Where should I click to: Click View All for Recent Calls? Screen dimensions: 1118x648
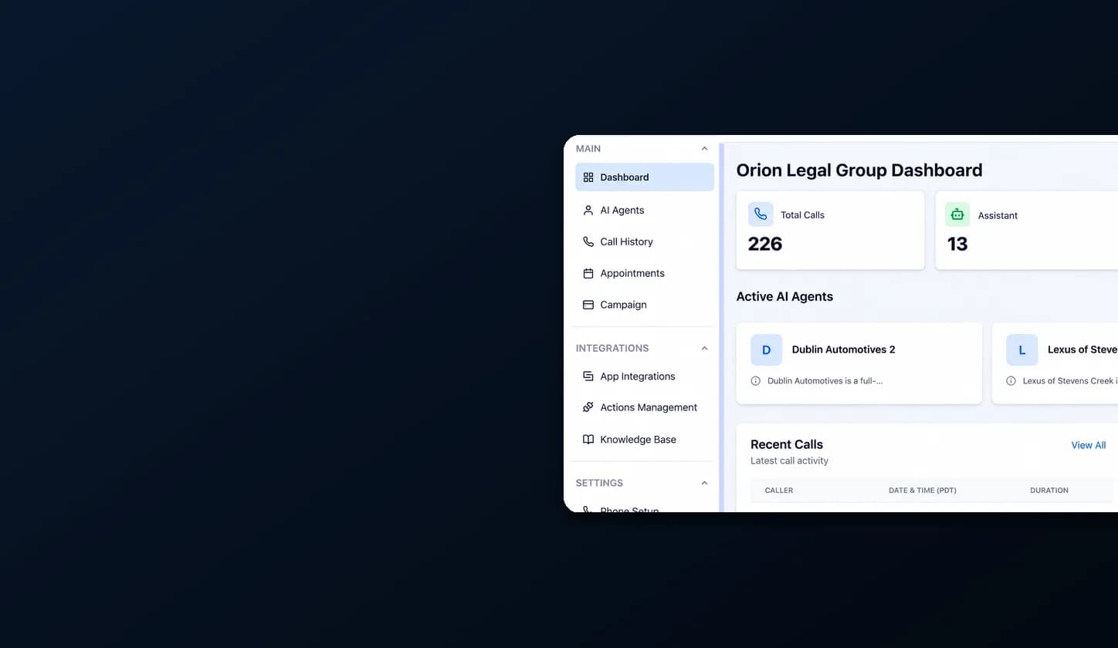pyautogui.click(x=1088, y=445)
